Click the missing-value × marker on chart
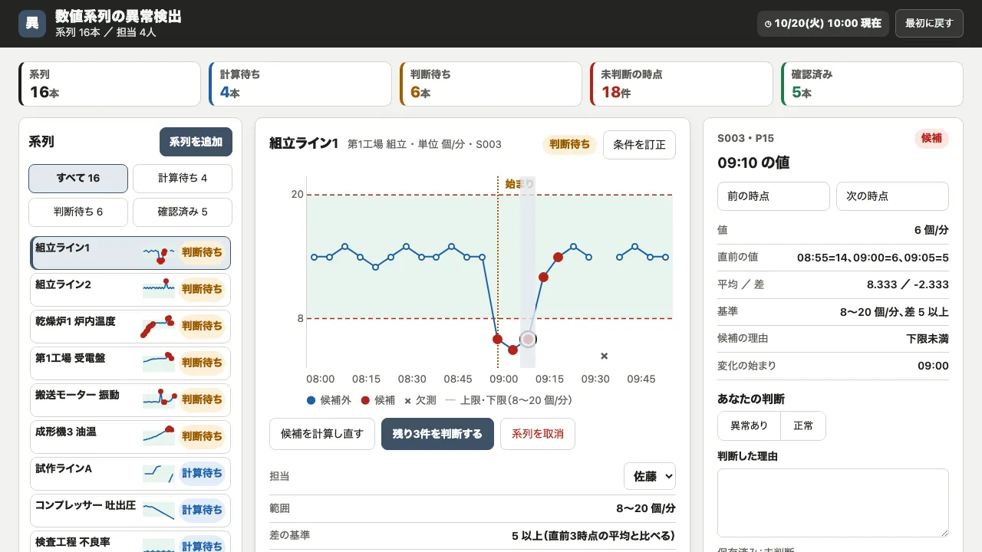 pyautogui.click(x=604, y=356)
